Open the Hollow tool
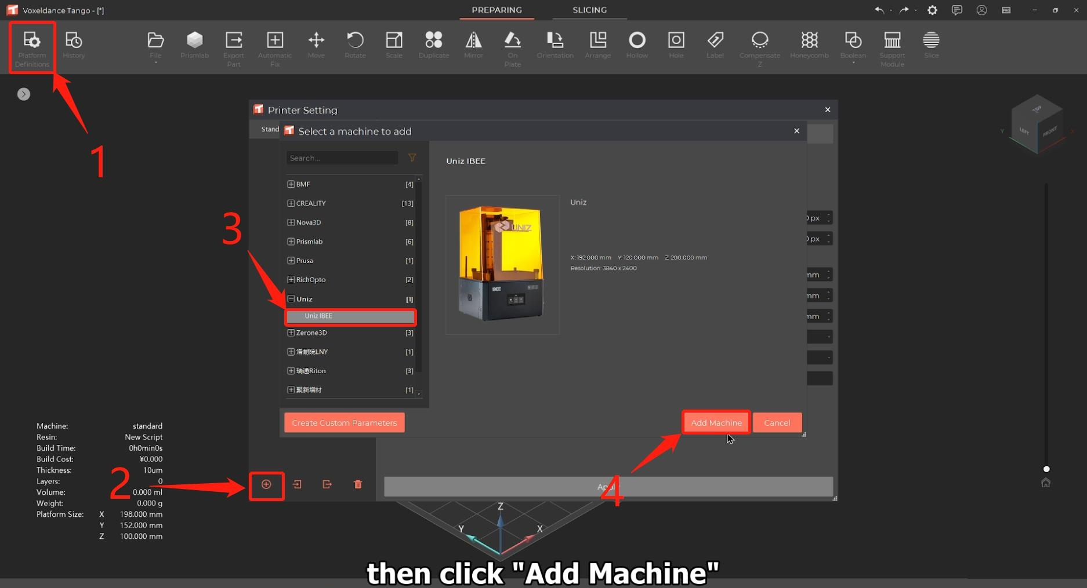Image resolution: width=1087 pixels, height=588 pixels. (x=637, y=46)
